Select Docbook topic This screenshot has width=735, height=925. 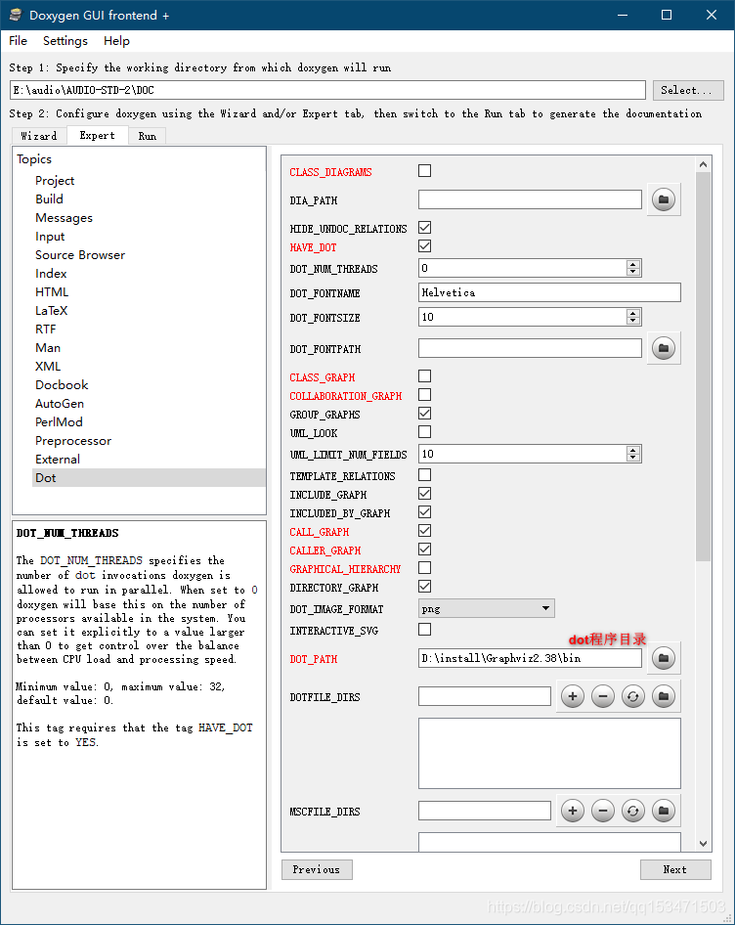[x=62, y=384]
